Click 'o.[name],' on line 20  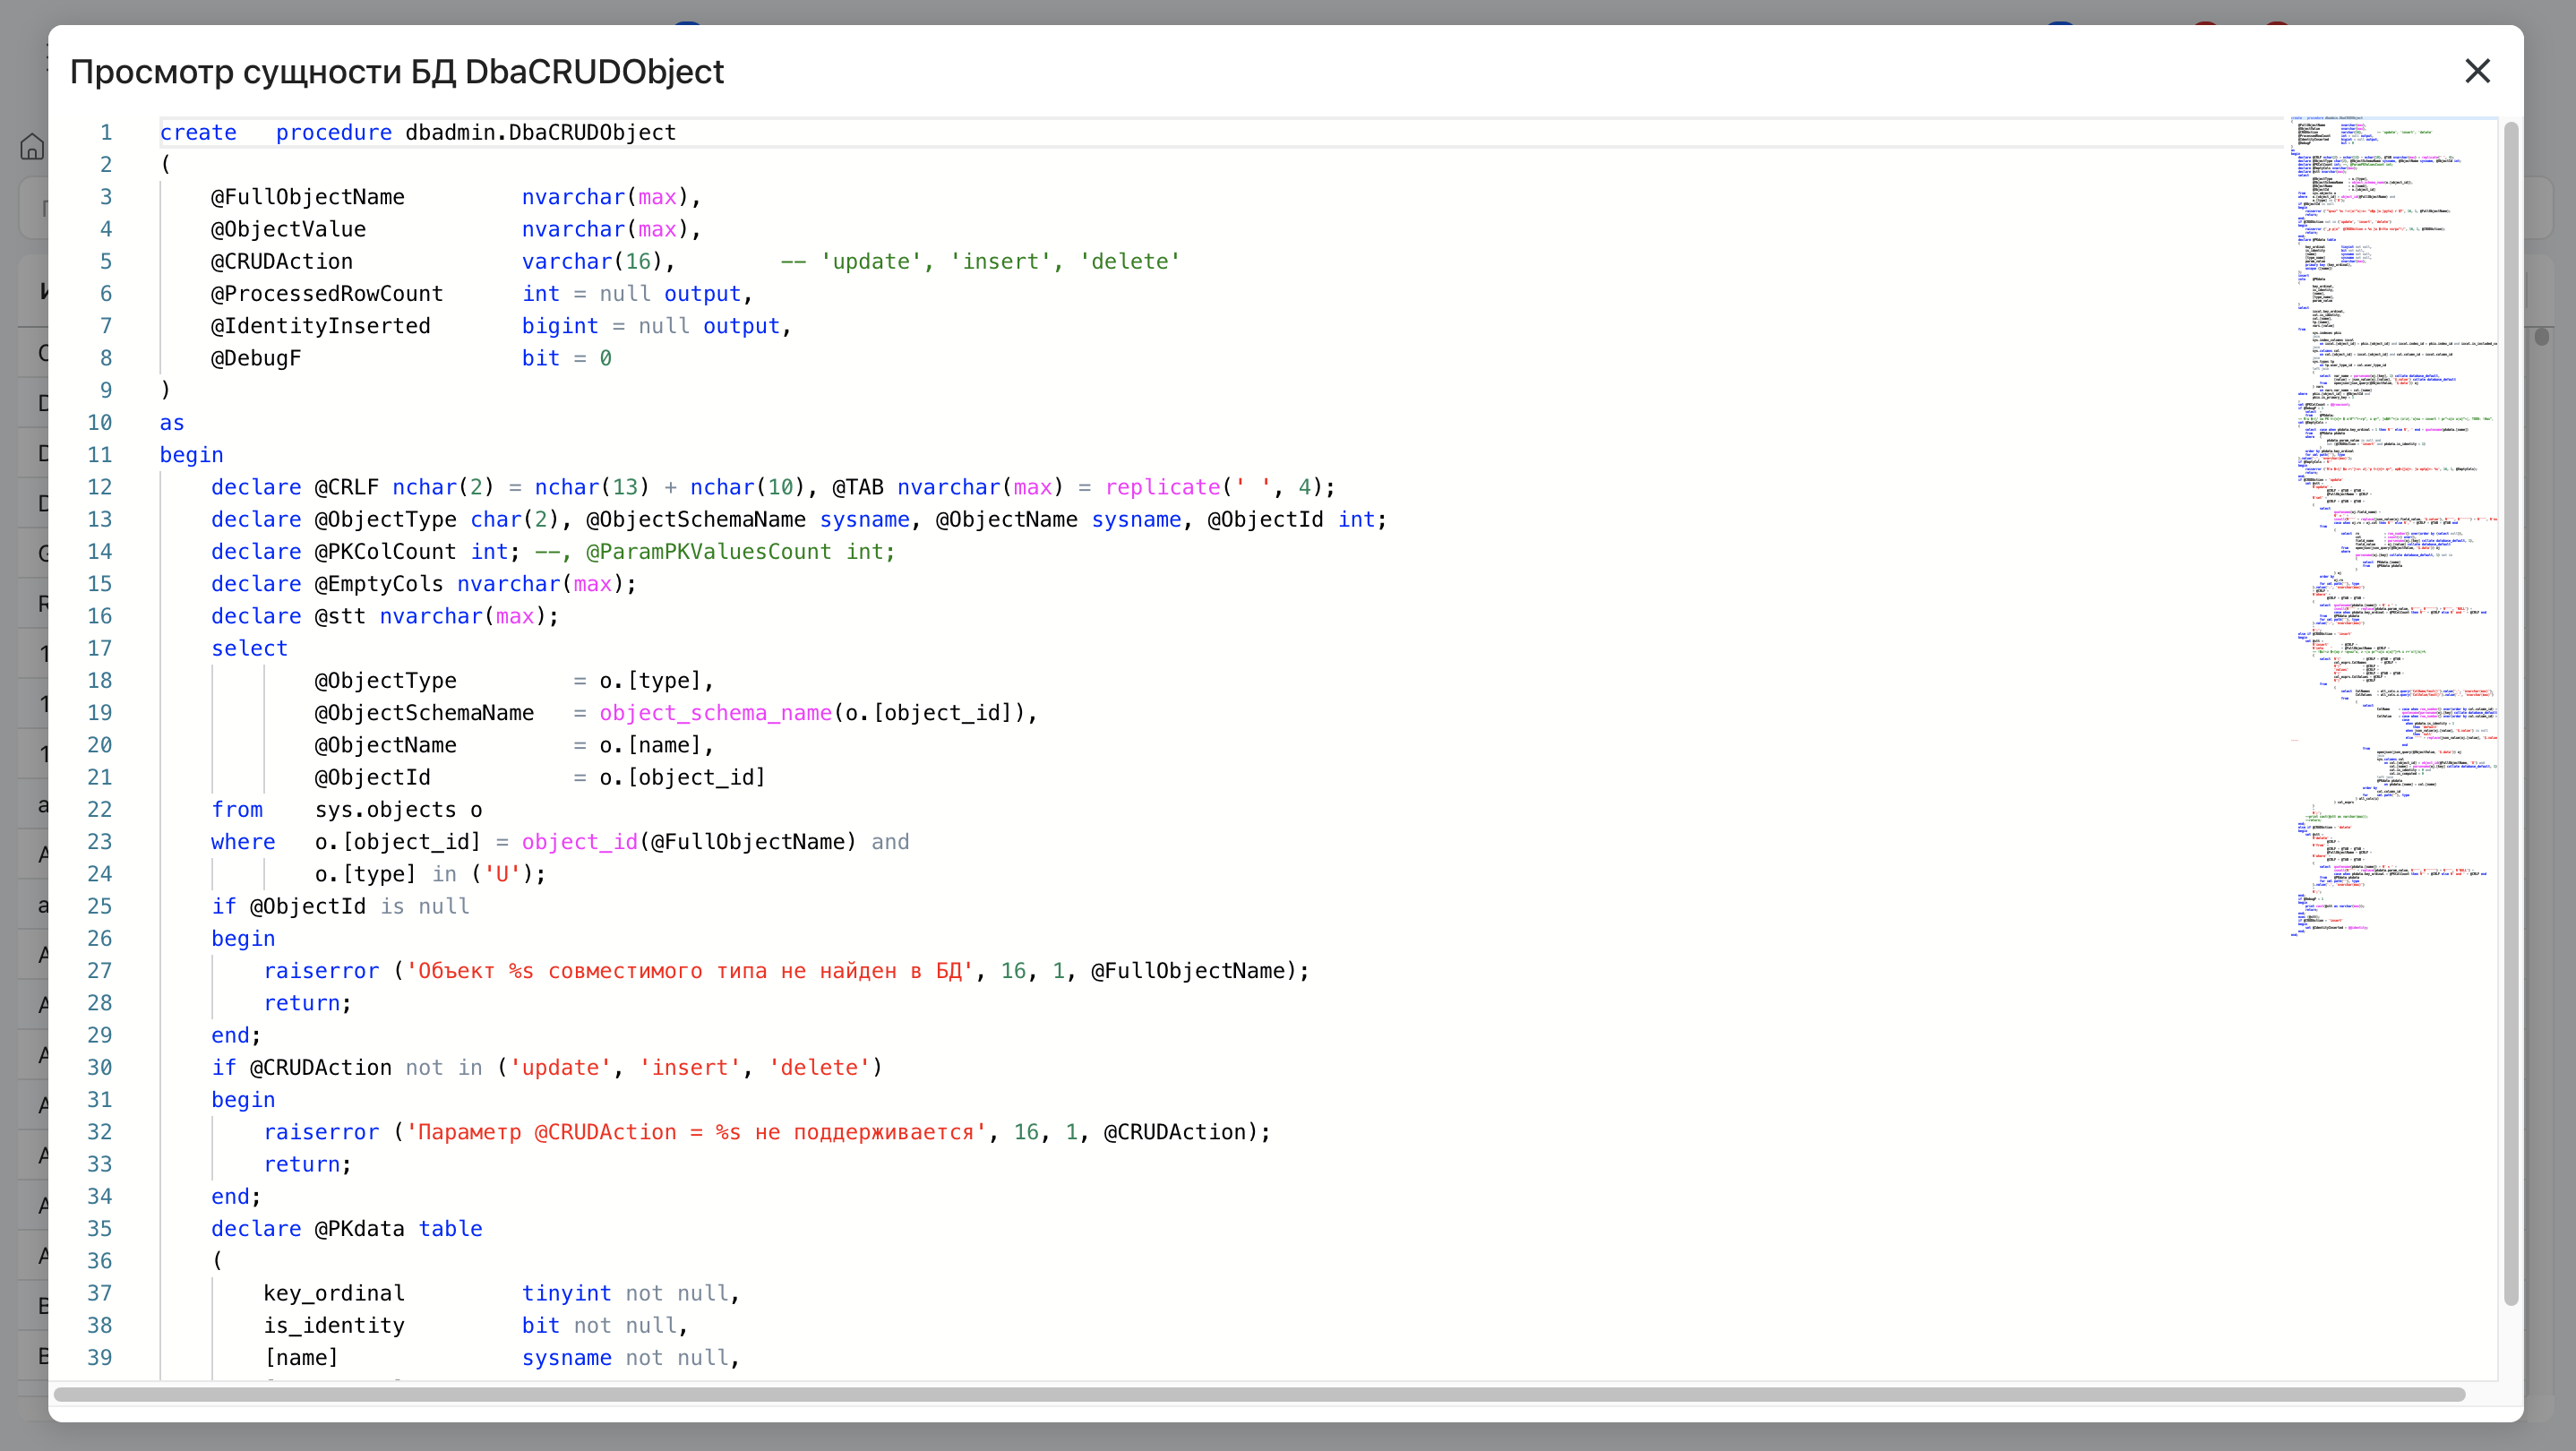pyautogui.click(x=656, y=746)
